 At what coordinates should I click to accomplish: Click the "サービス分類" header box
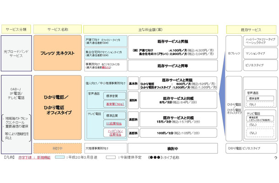coord(16,29)
